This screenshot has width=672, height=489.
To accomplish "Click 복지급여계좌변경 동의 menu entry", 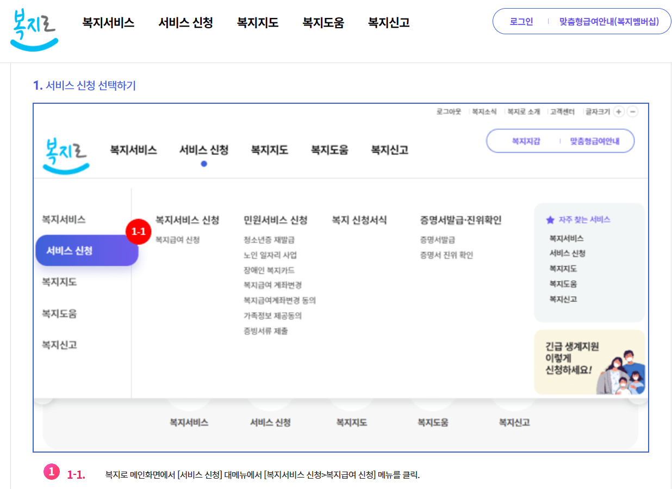I will tap(279, 300).
